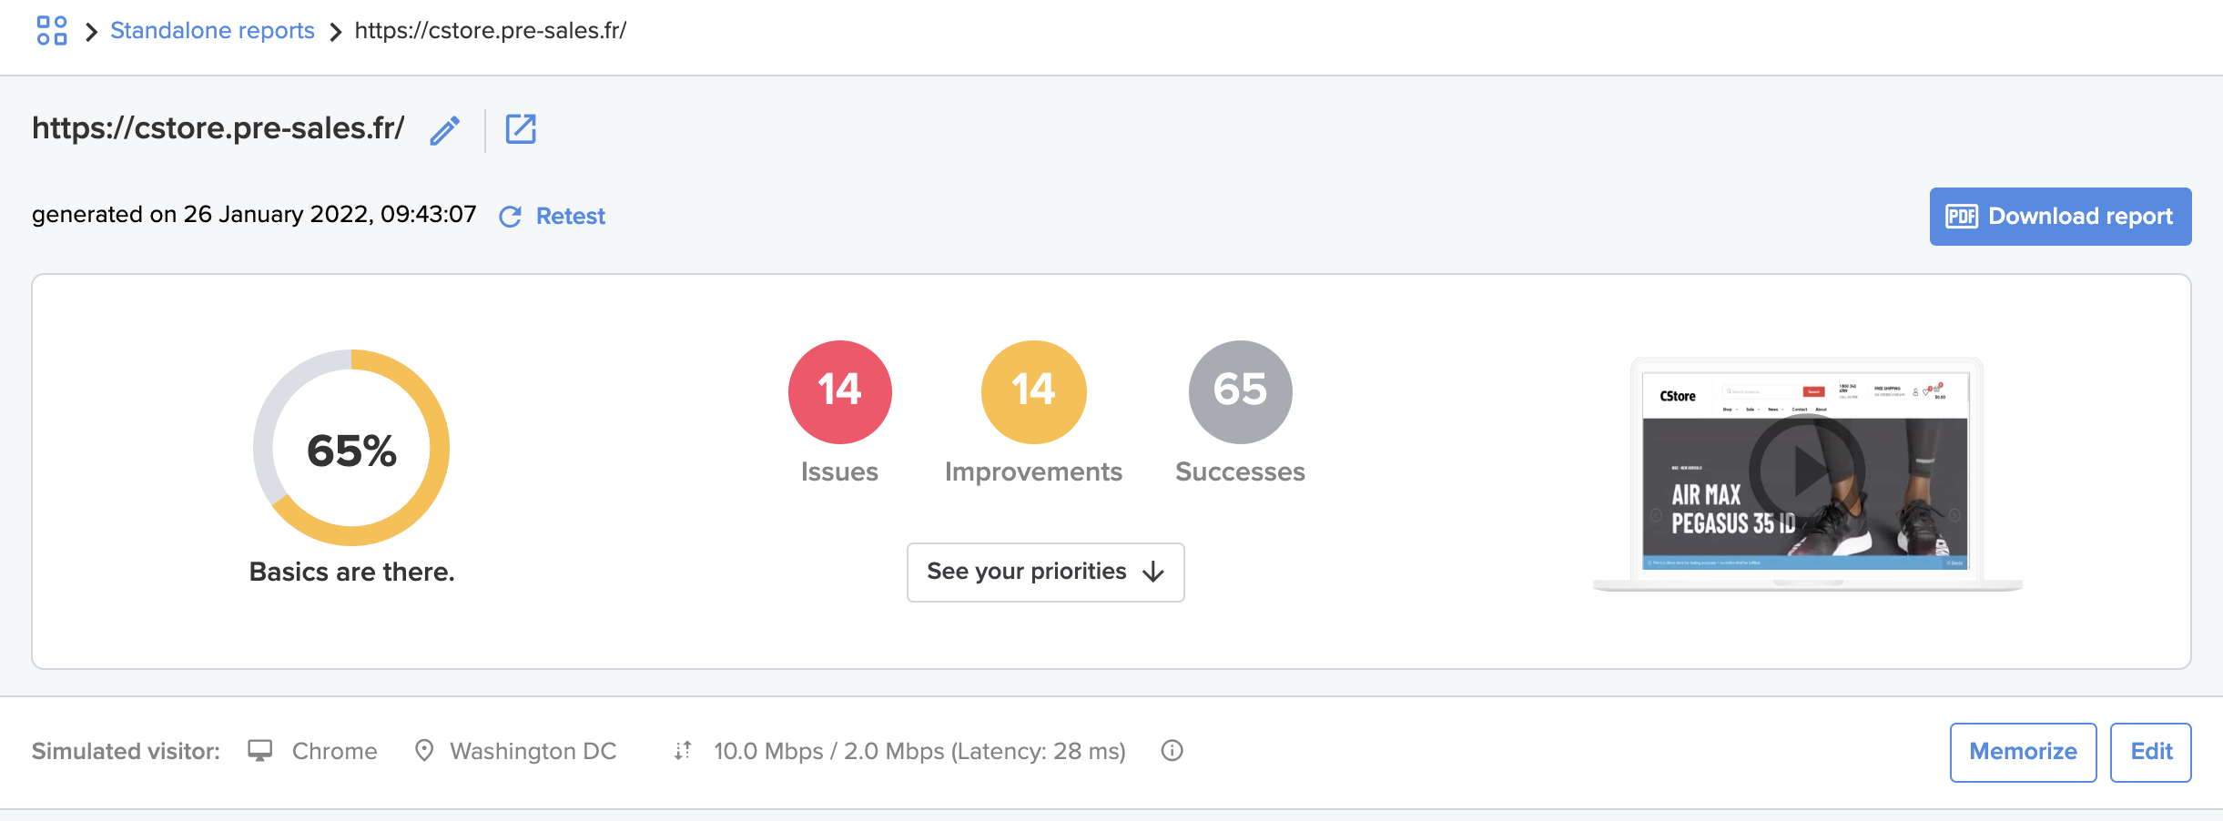Click the info icon beside the latency details
Viewport: 2223px width, 821px height.
click(1172, 751)
